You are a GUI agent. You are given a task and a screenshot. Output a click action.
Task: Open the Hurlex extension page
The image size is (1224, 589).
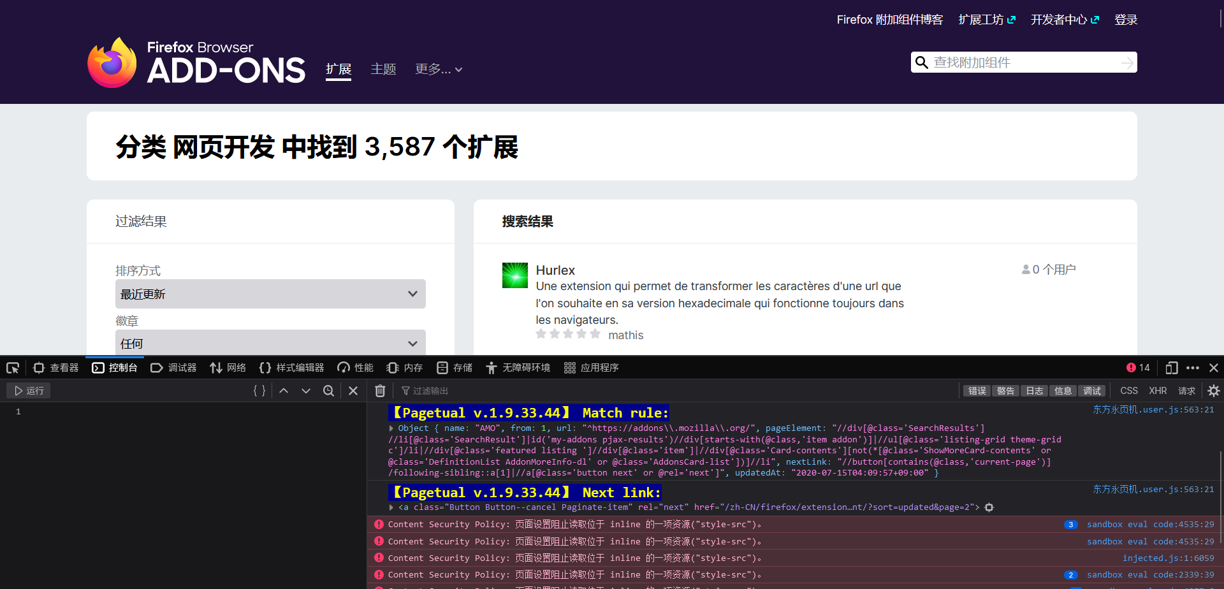click(x=555, y=270)
